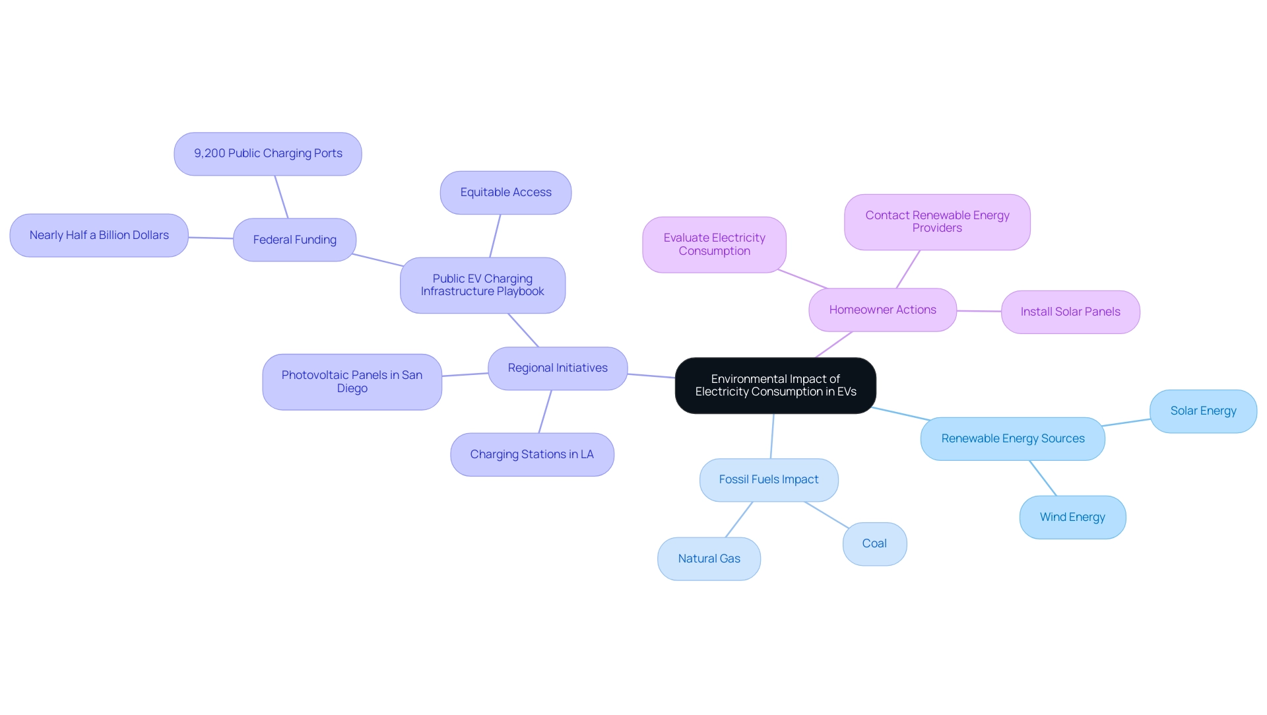Viewport: 1267px width, 715px height.
Task: Select the 'Federal Funding' connector node
Action: (x=296, y=238)
